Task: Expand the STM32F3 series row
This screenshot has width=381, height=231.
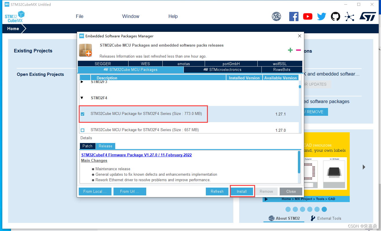Action: pos(82,82)
